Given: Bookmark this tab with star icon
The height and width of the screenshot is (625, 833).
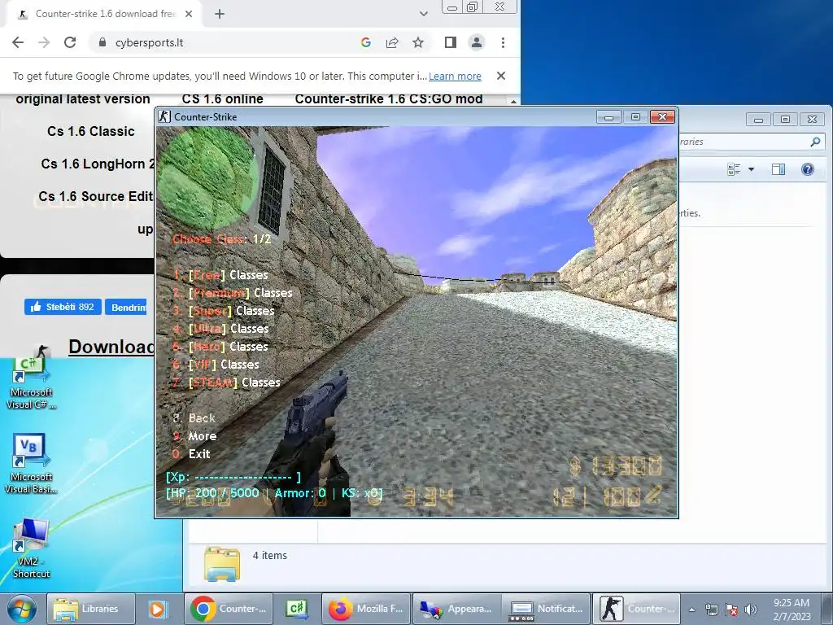Looking at the screenshot, I should pos(418,42).
